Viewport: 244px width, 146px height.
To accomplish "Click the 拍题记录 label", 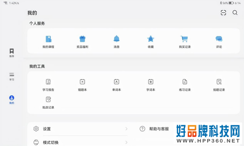I will pos(219,90).
